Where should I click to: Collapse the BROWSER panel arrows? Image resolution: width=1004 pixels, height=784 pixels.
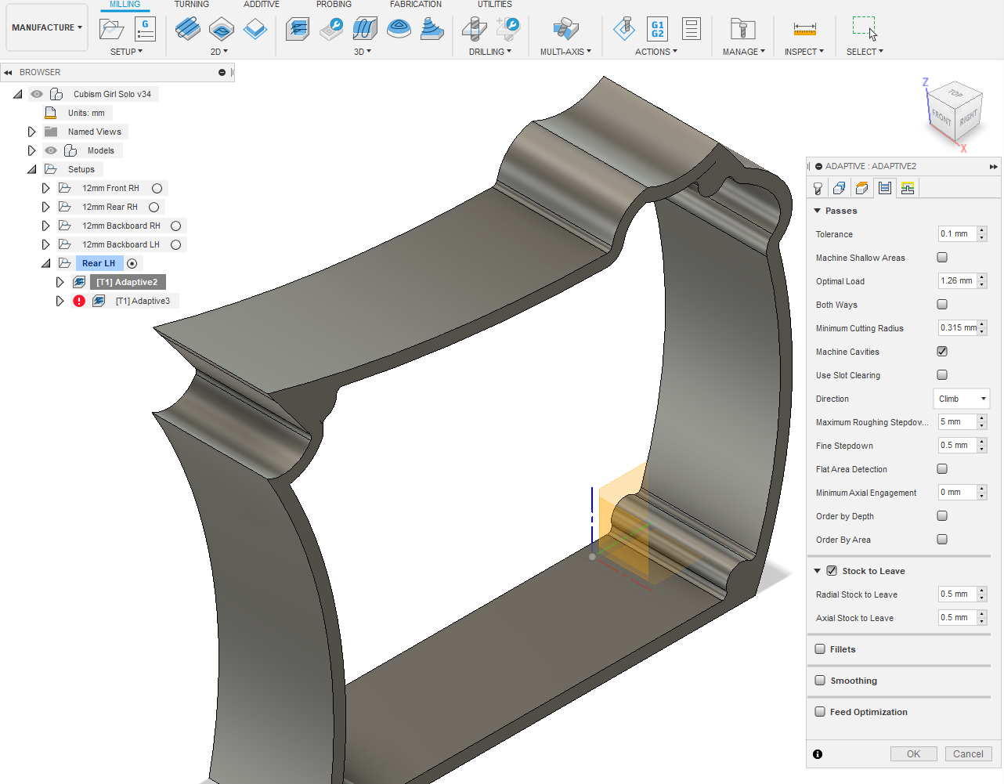coord(8,72)
